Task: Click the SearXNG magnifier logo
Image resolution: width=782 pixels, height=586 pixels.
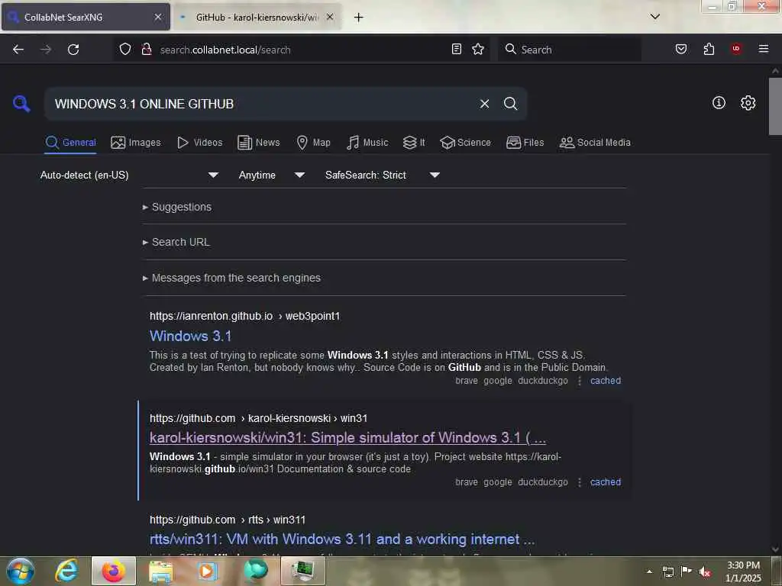Action: coord(21,104)
